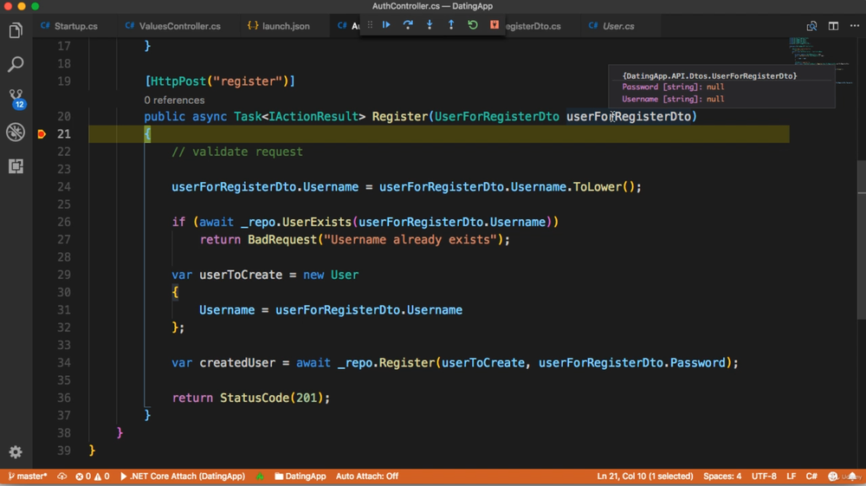Switch to the AuthController.cs tab
The width and height of the screenshot is (866, 486).
click(348, 26)
